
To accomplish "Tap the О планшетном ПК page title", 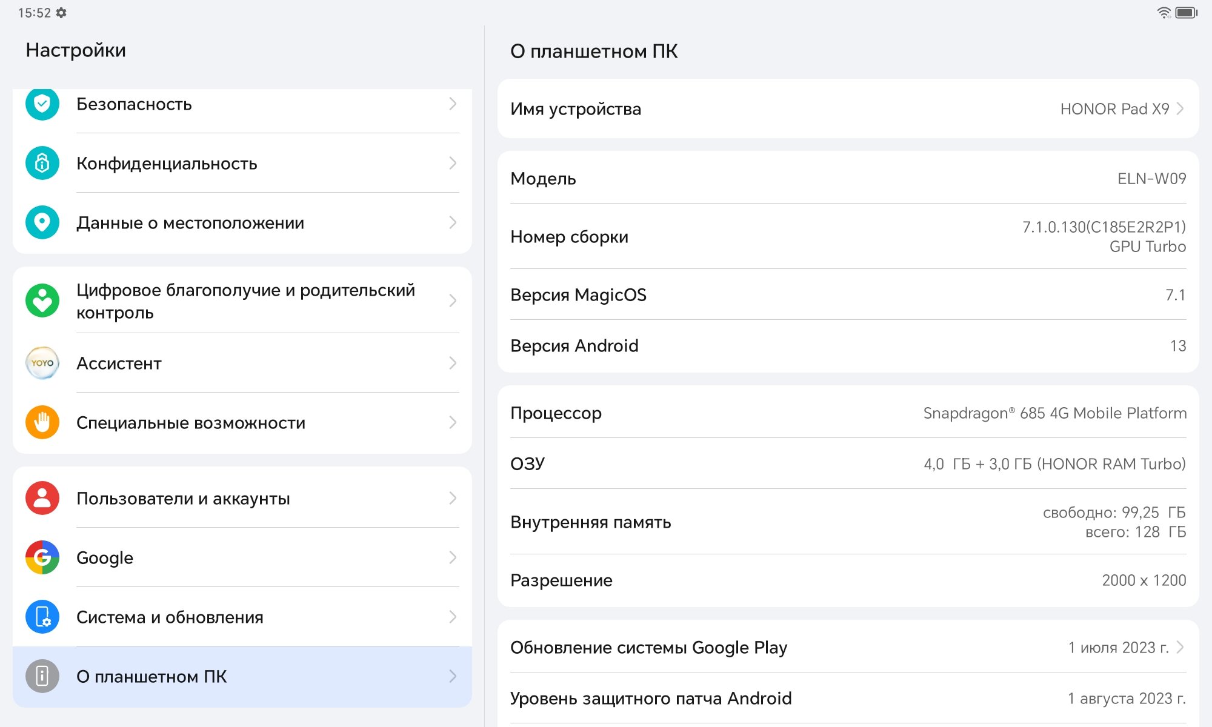I will pyautogui.click(x=594, y=51).
